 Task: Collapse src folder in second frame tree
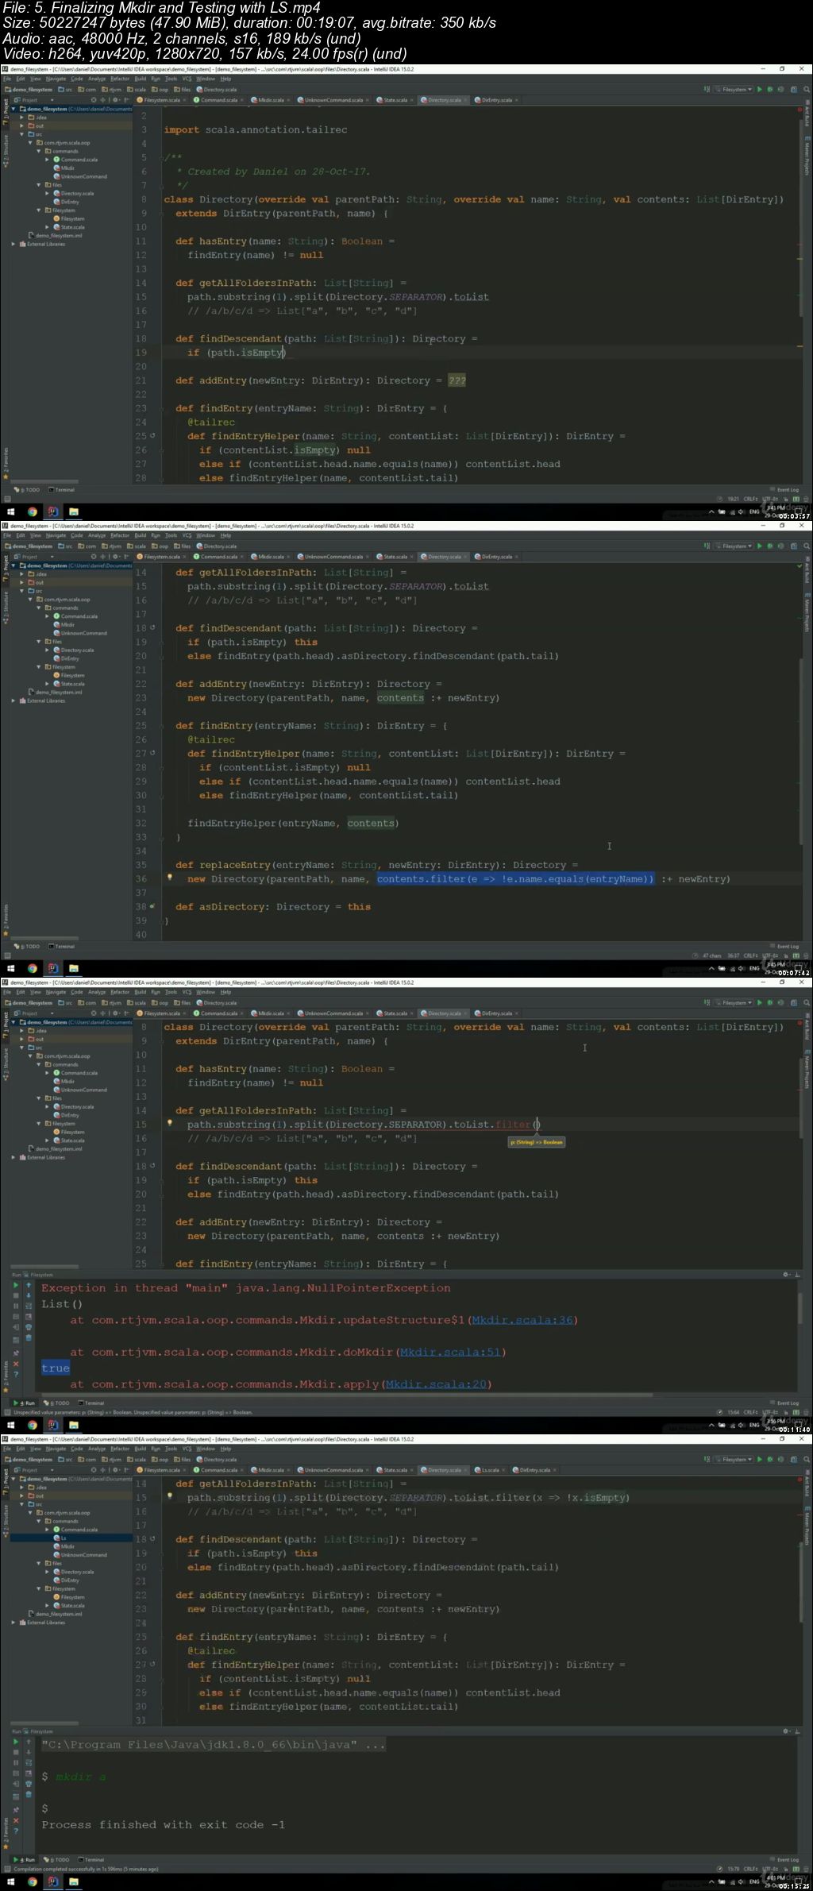coord(22,591)
